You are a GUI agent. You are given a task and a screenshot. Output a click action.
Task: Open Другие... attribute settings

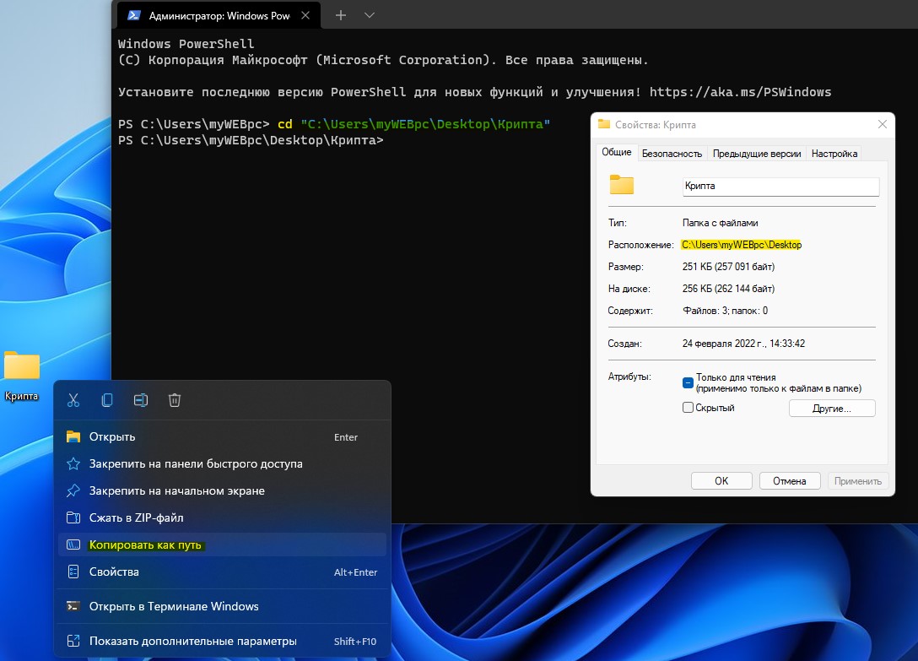coord(832,409)
